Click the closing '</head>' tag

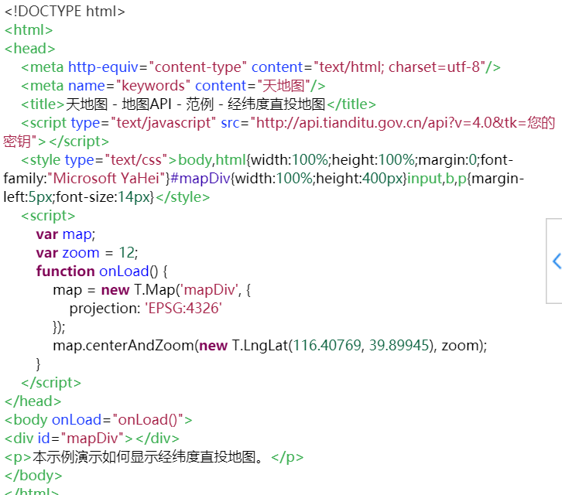point(33,401)
